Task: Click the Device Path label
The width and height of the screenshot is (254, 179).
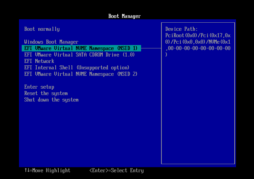Action: click(x=181, y=29)
